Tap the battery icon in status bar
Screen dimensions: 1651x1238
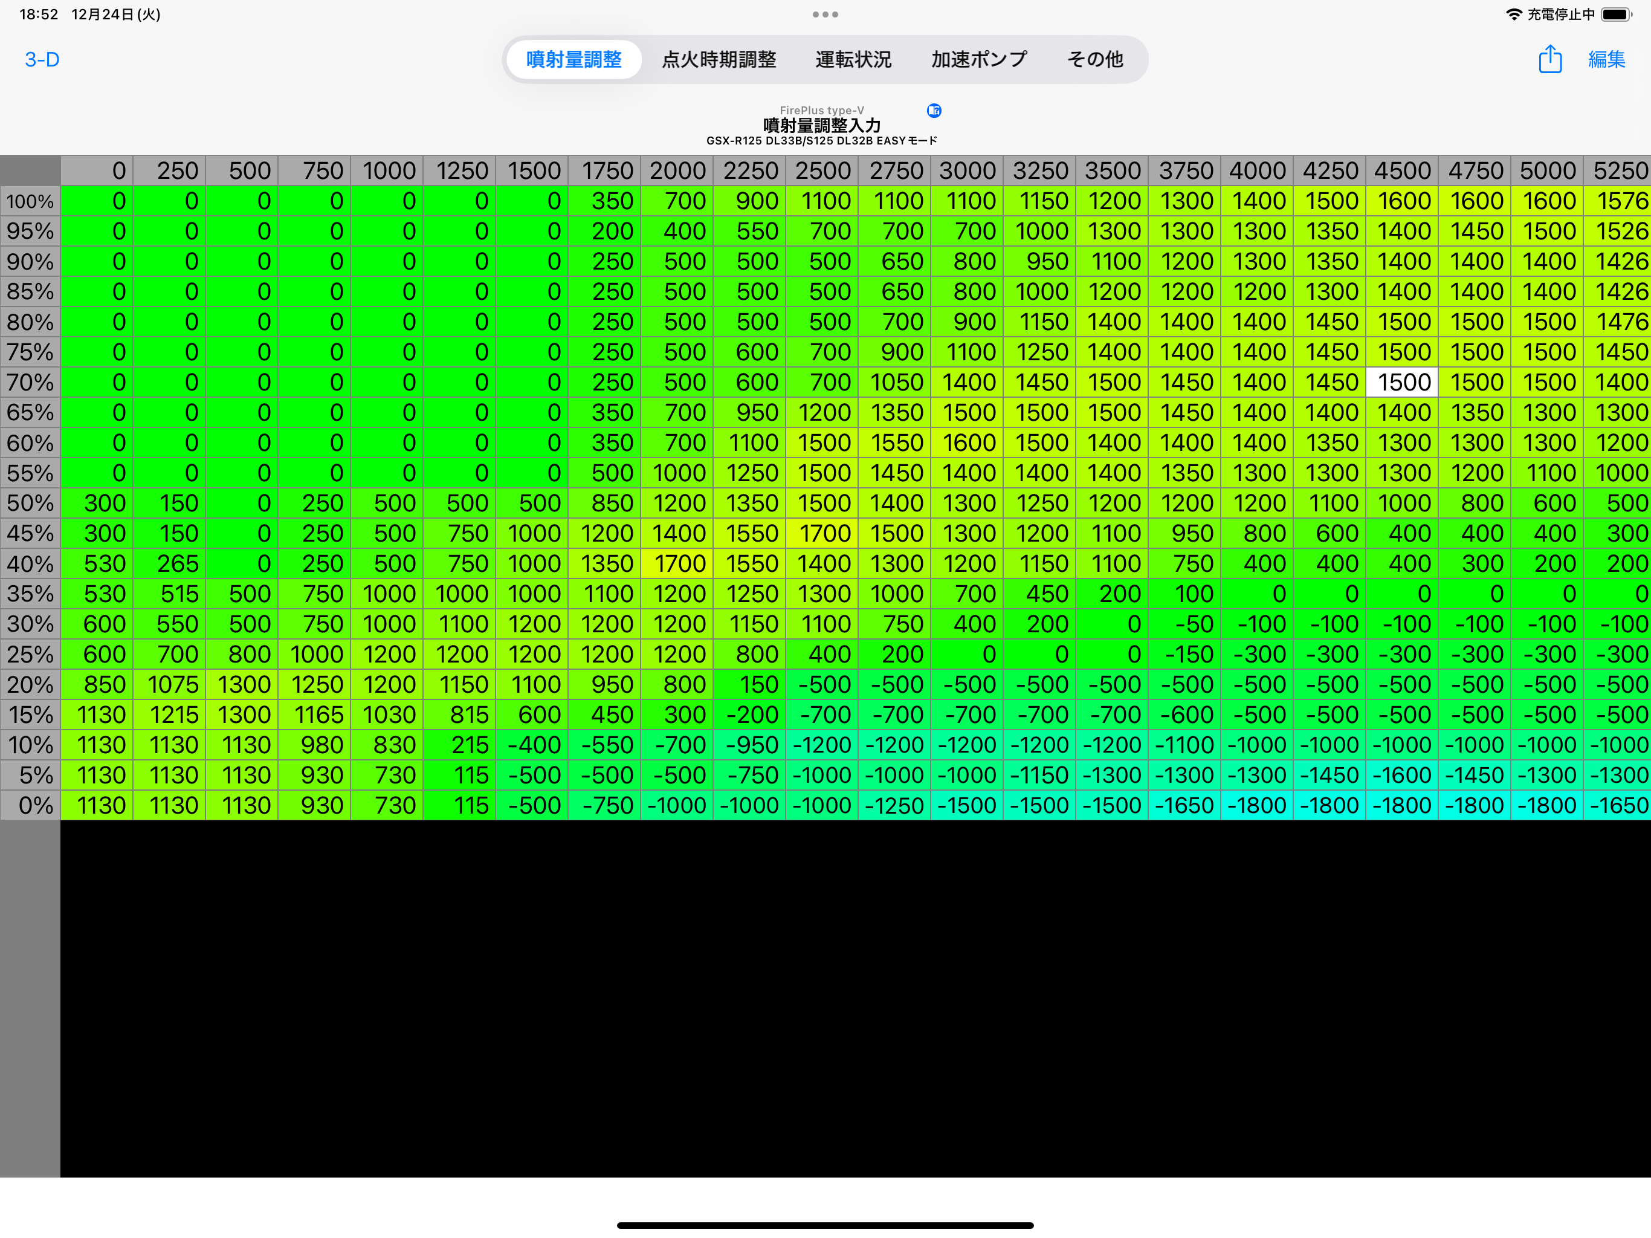1616,14
